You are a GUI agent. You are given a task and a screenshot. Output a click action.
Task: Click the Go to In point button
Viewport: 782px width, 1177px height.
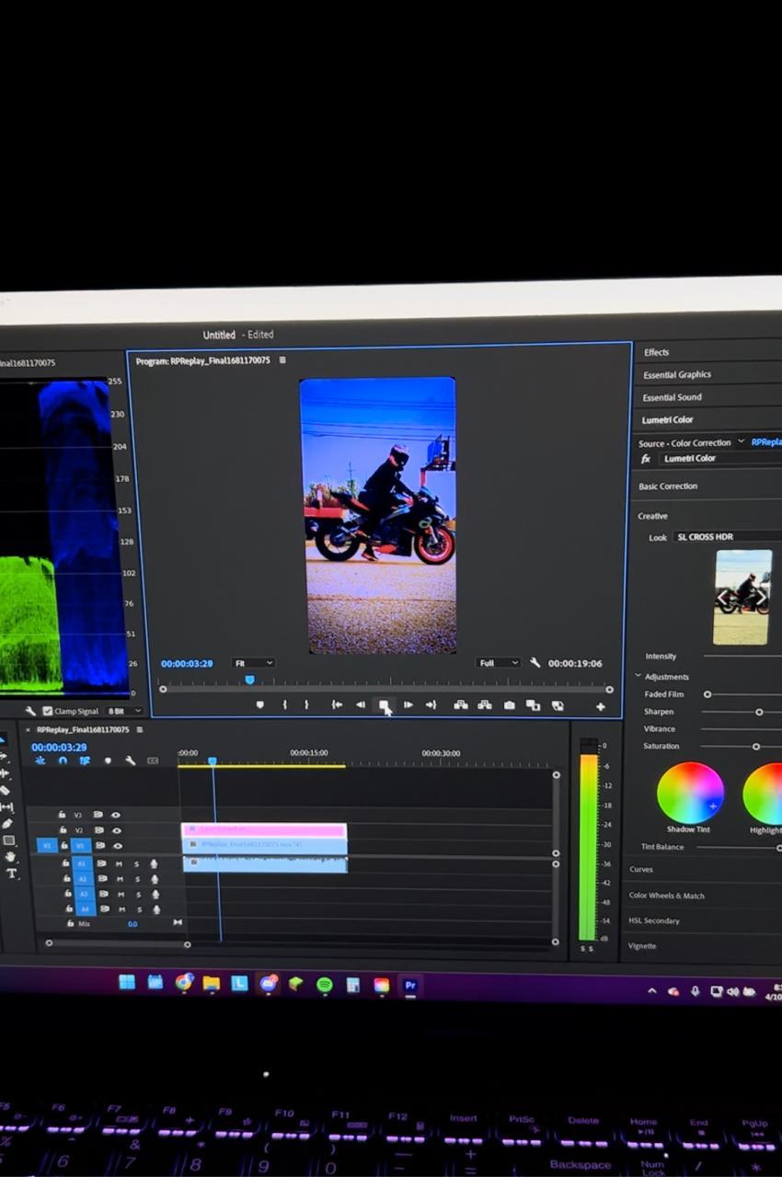point(337,705)
